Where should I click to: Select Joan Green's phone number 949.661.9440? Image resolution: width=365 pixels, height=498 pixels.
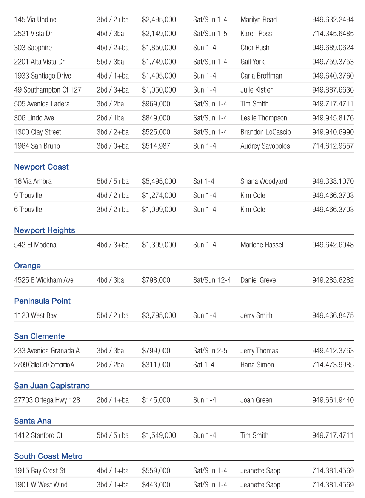point(333,400)
